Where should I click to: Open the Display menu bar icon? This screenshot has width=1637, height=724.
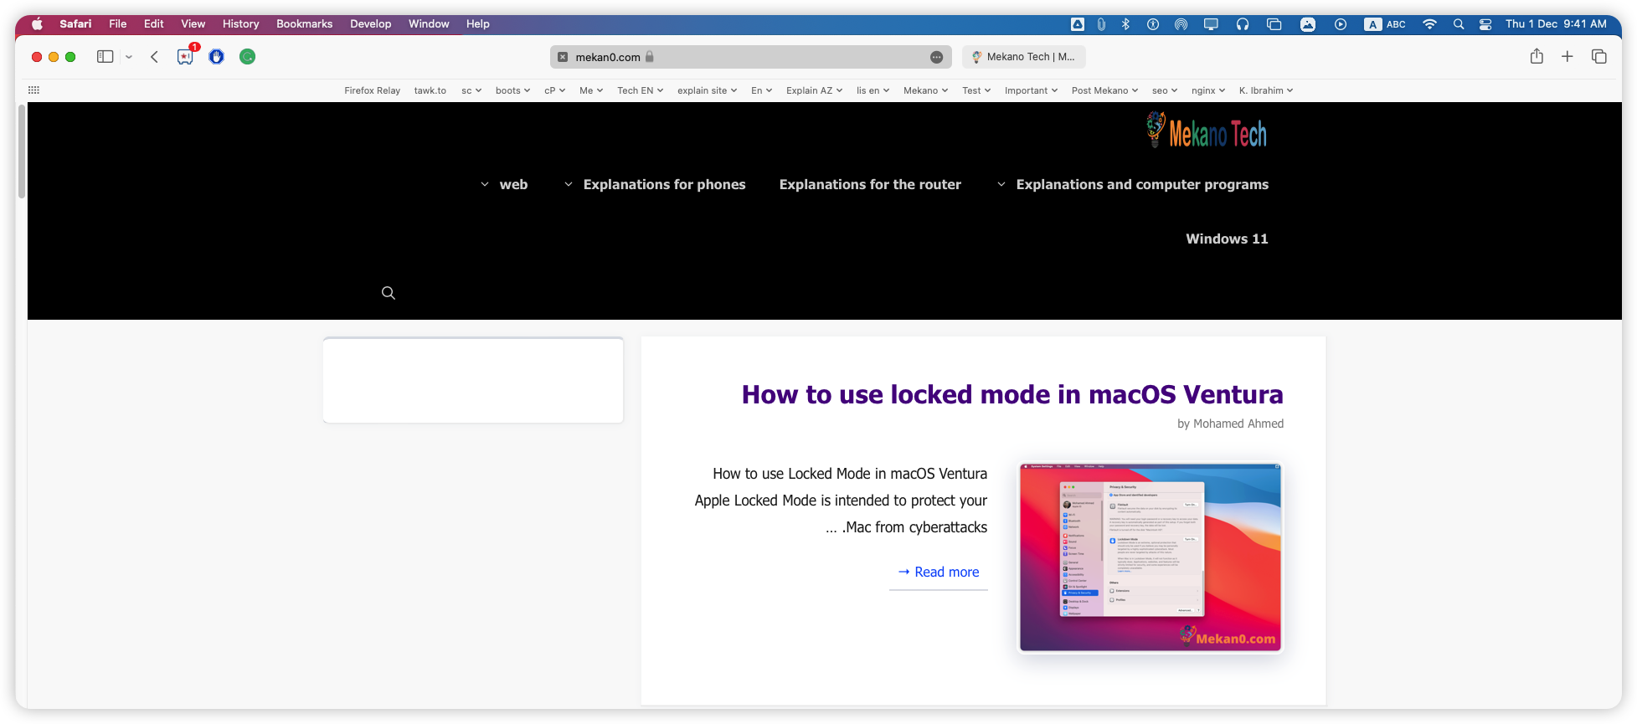click(x=1211, y=24)
